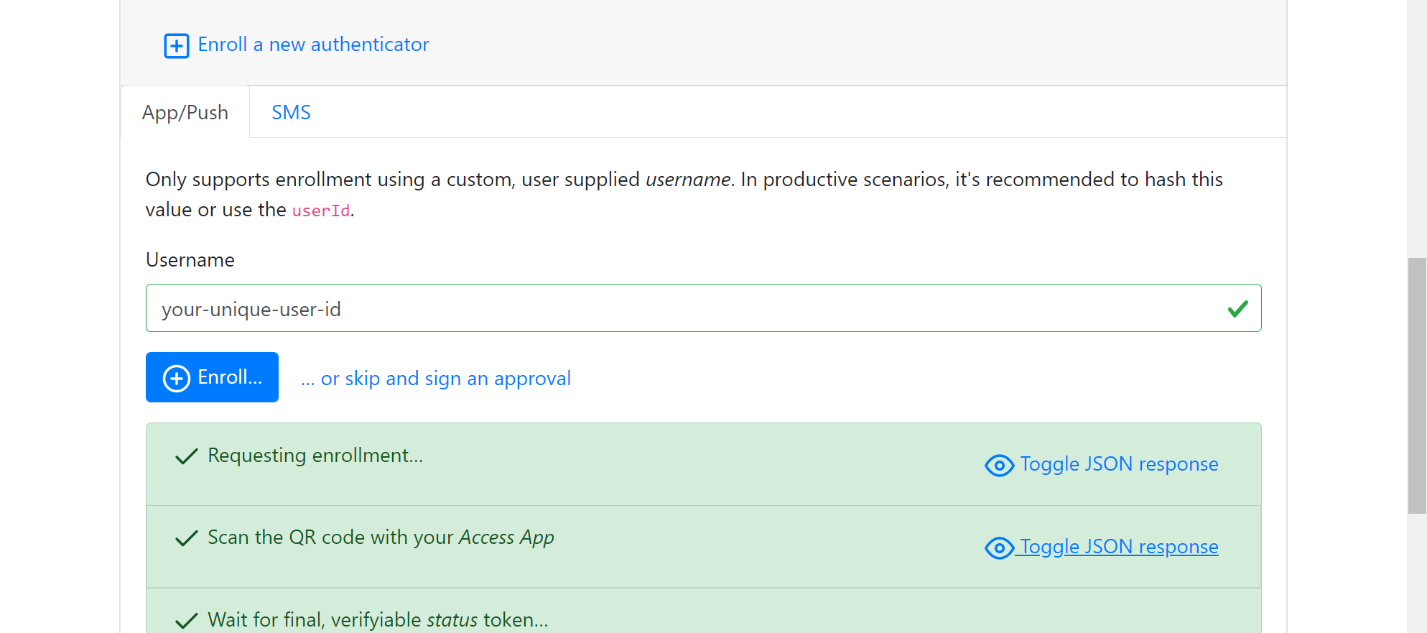Focus the Username input field
This screenshot has width=1427, height=633.
703,308
